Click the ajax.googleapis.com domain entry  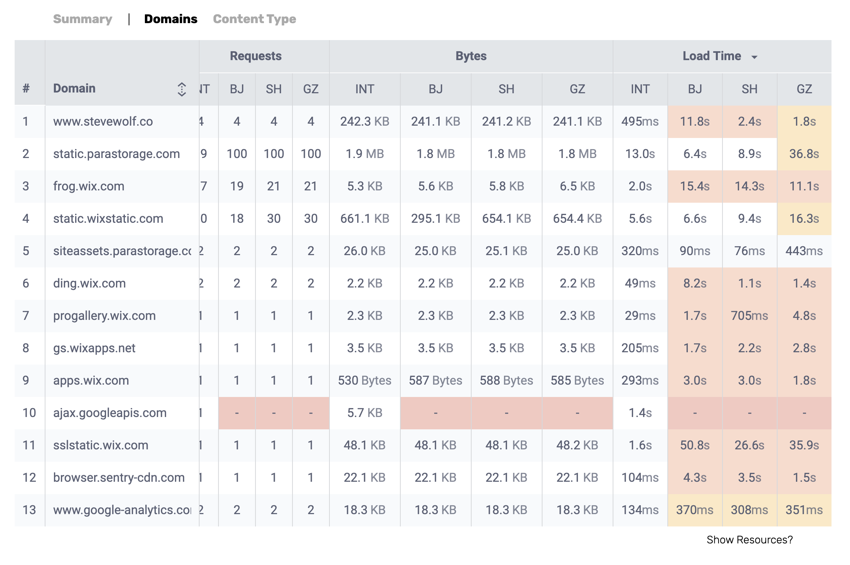coord(110,413)
